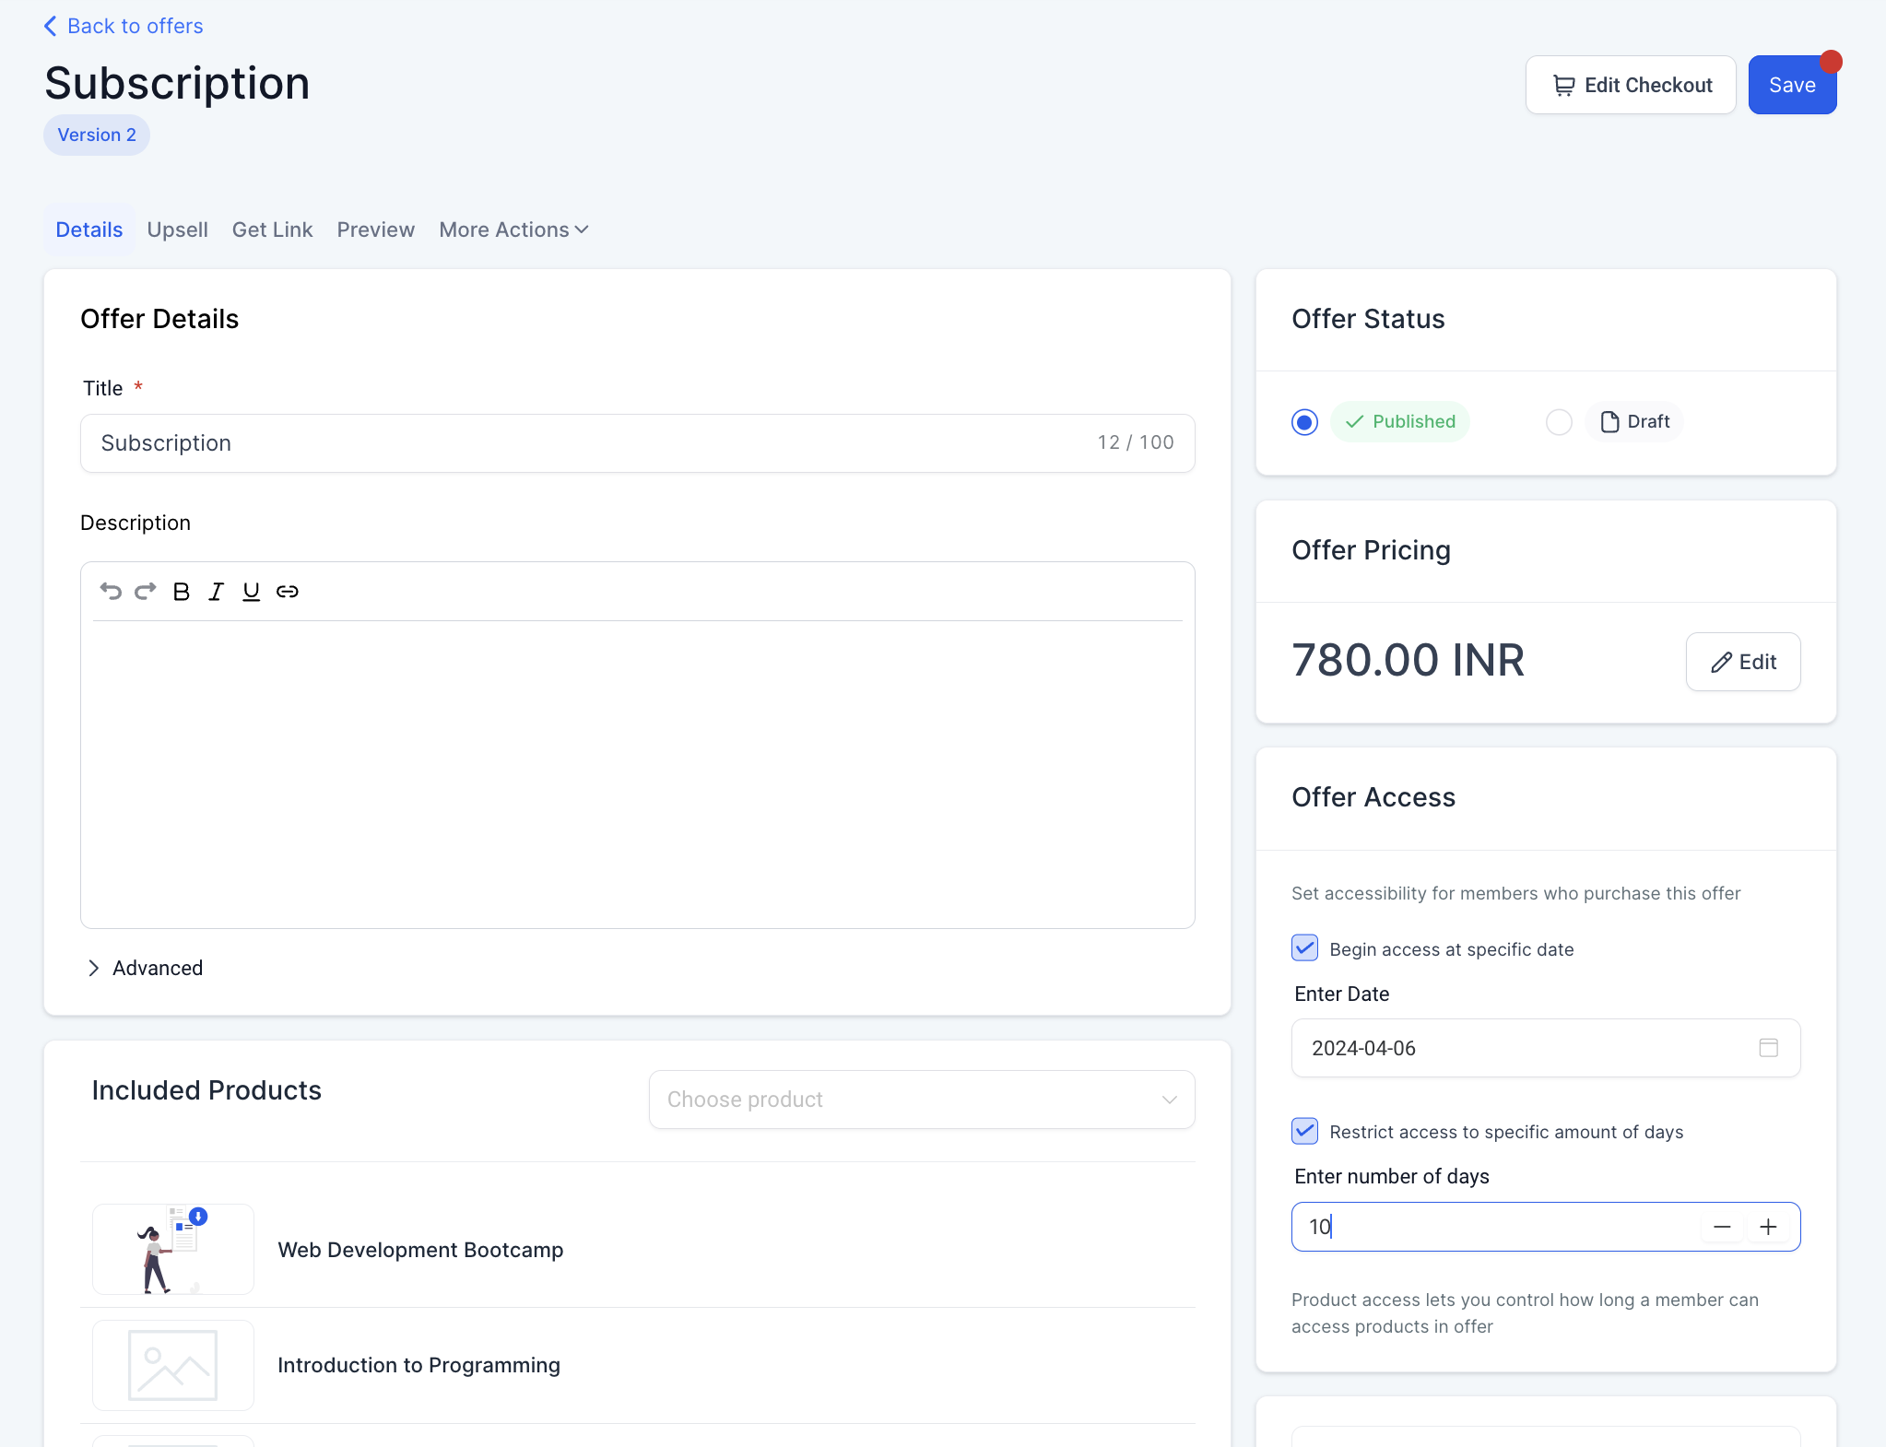Open calendar picker in Enter Date field
The width and height of the screenshot is (1886, 1447).
(x=1768, y=1048)
